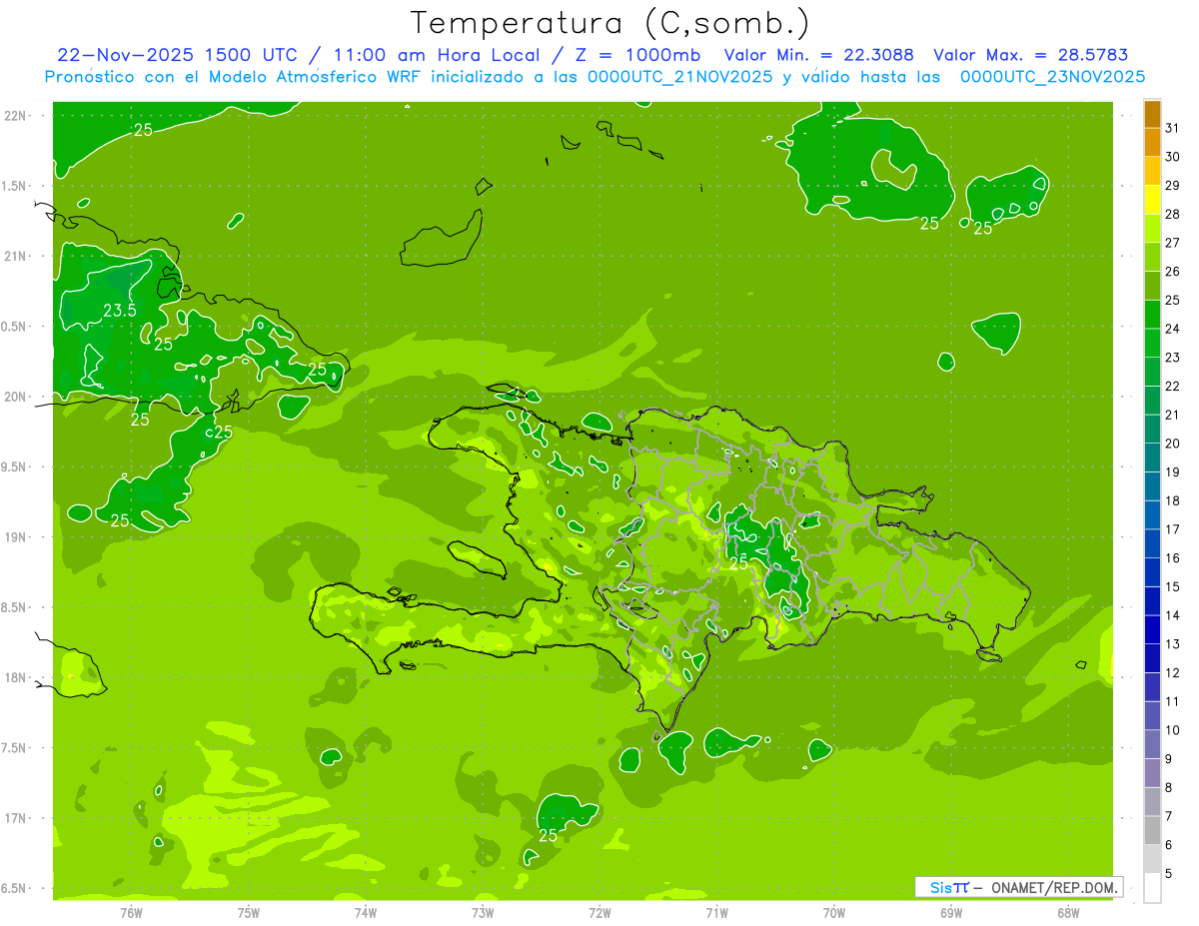Click the "0.5N" latitude axis label
1199x926 pixels.
(15, 327)
